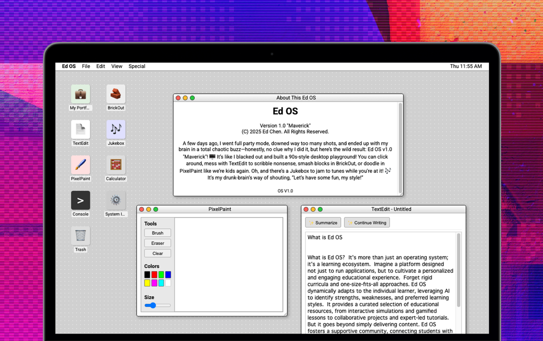Click the brush Size slider
Image resolution: width=543 pixels, height=341 pixels.
158,306
